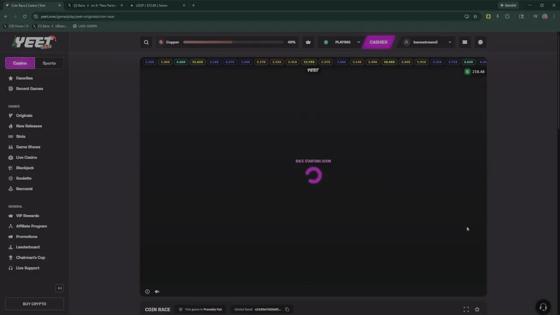This screenshot has height=315, width=560.
Task: Reload the page
Action: 24,17
